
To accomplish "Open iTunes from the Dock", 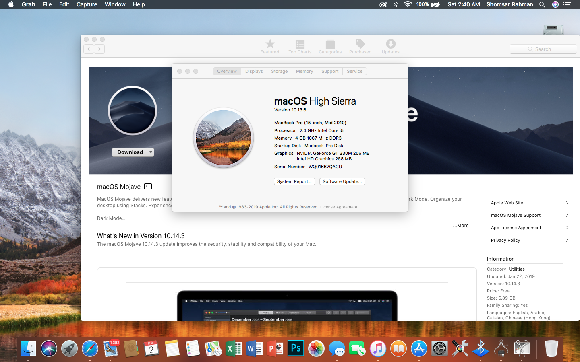I will [378, 348].
